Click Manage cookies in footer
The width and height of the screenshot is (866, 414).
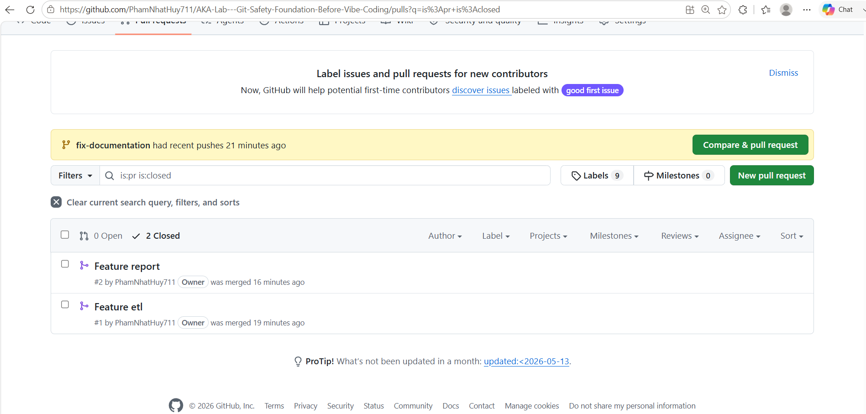532,406
